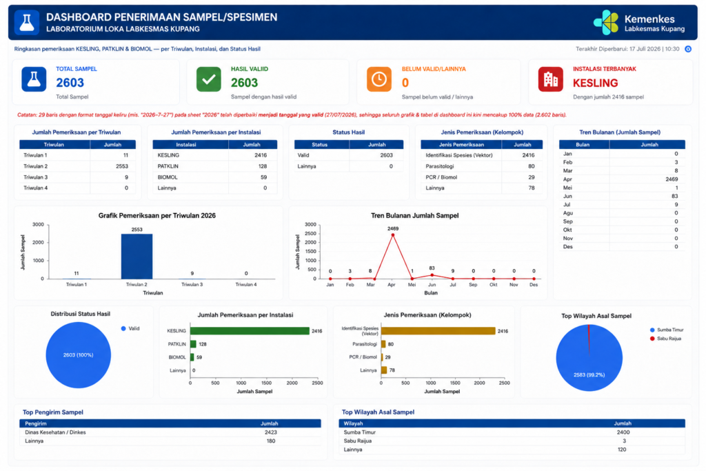This screenshot has height=471, width=706.
Task: Toggle the Sumba Timur legend entry
Action: [667, 330]
